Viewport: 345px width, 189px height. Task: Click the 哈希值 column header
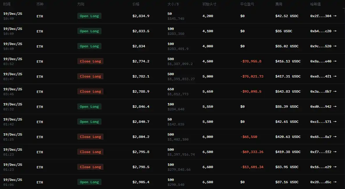315,4
